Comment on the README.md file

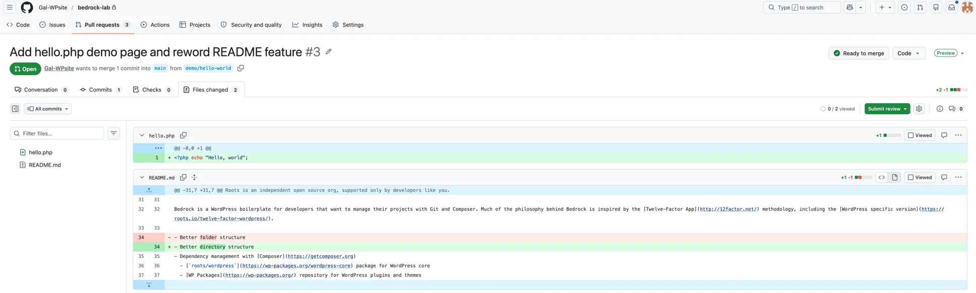[944, 178]
